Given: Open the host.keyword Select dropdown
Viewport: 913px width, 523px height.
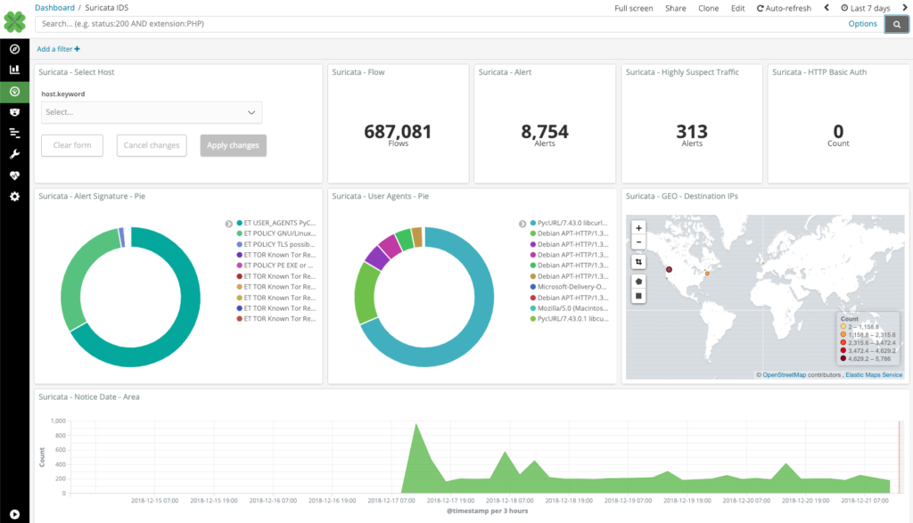Looking at the screenshot, I should [x=152, y=112].
